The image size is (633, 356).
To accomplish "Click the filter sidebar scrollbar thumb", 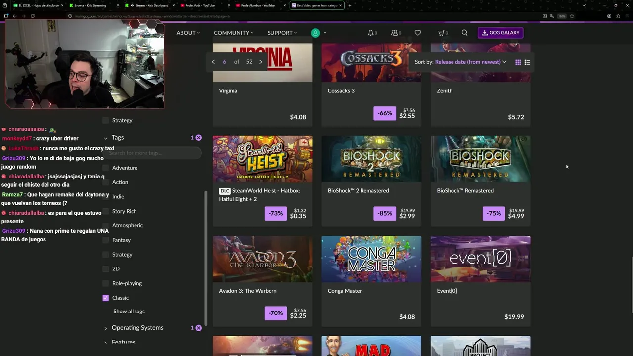I will click(x=206, y=259).
